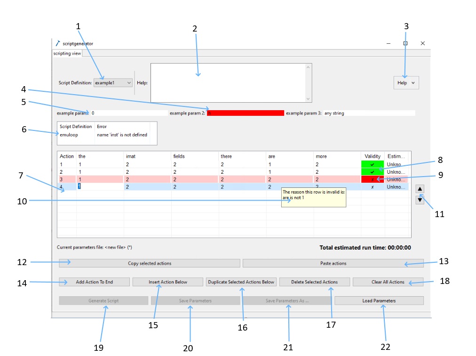Click validity cross in action row 4
The width and height of the screenshot is (476, 356).
tap(373, 187)
